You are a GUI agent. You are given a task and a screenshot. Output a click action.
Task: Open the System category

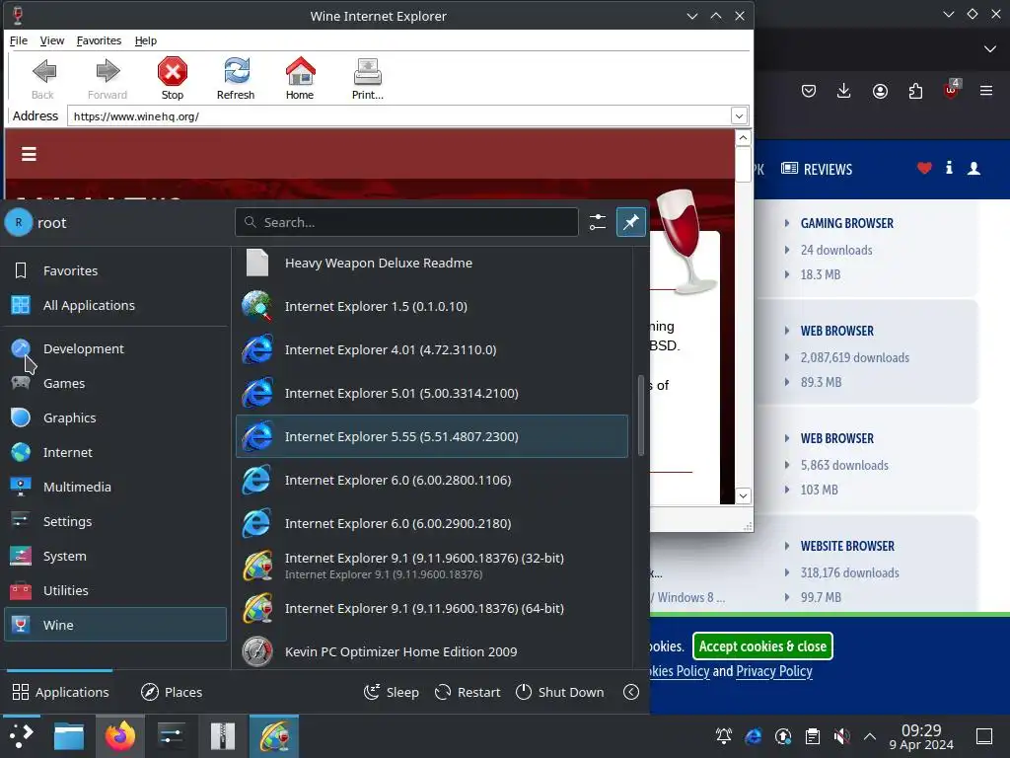coord(115,557)
